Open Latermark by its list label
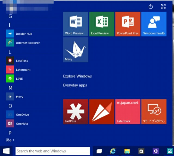The height and width of the screenshot is (156, 174). [23, 70]
